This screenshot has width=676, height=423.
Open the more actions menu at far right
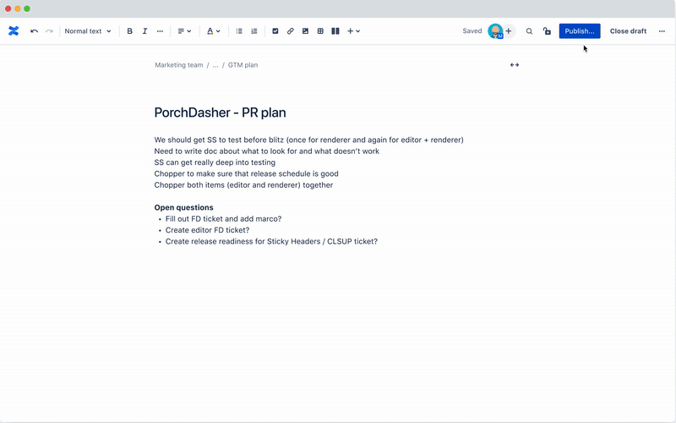(x=662, y=31)
